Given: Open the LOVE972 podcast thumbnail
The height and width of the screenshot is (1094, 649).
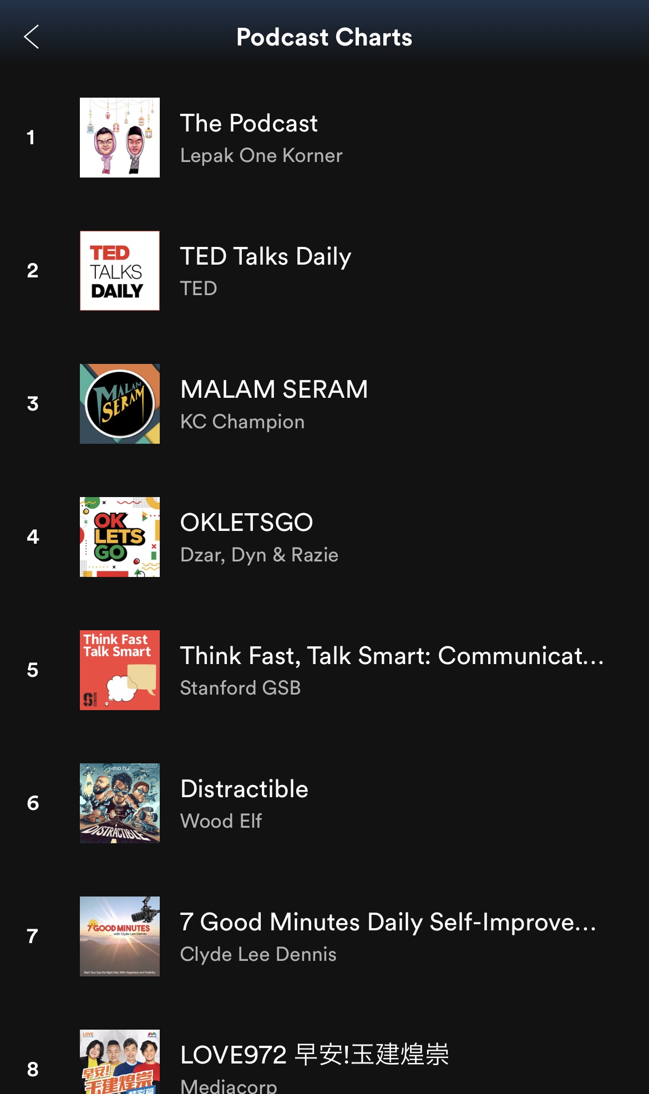Looking at the screenshot, I should (x=120, y=1062).
